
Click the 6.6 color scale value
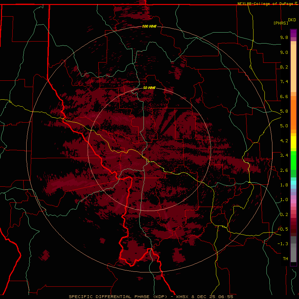tap(284, 96)
